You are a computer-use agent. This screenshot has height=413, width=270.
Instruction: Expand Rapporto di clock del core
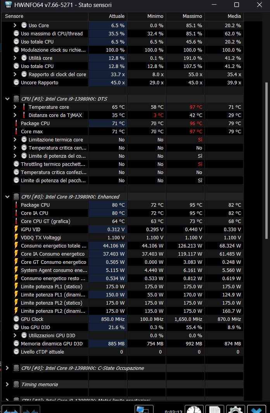(x=15, y=75)
